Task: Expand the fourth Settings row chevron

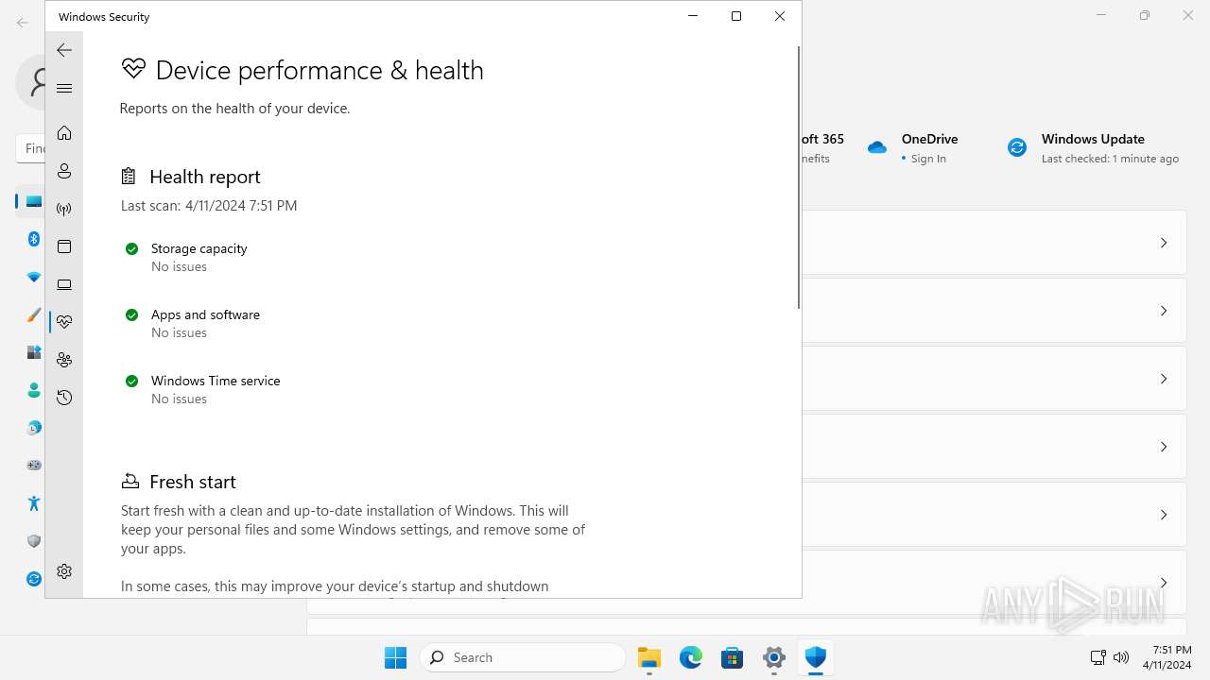Action: click(1164, 447)
